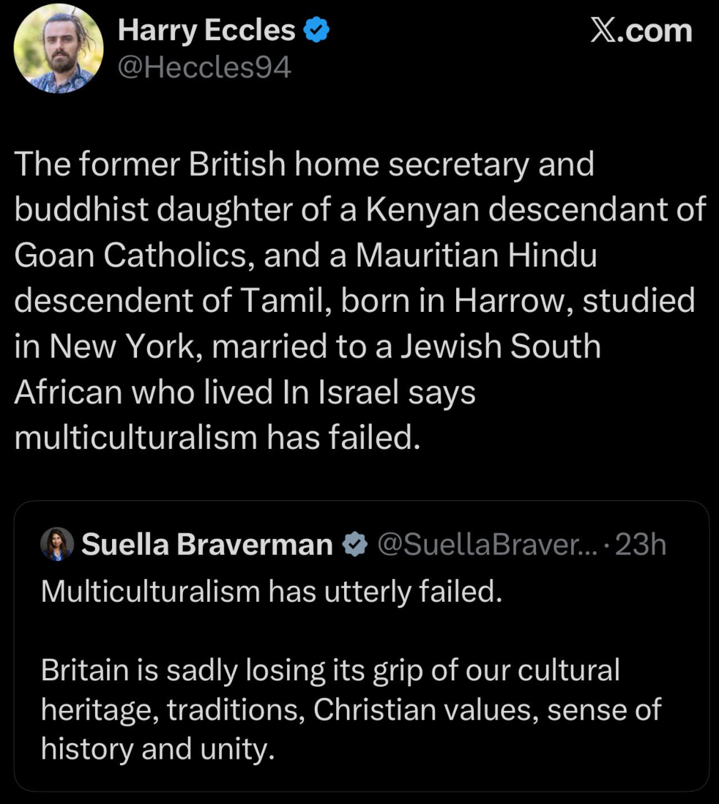Click the Suella Braverman name in quote

[x=207, y=545]
